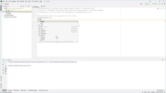Click Python interpreter in status bar

(x=159, y=92)
